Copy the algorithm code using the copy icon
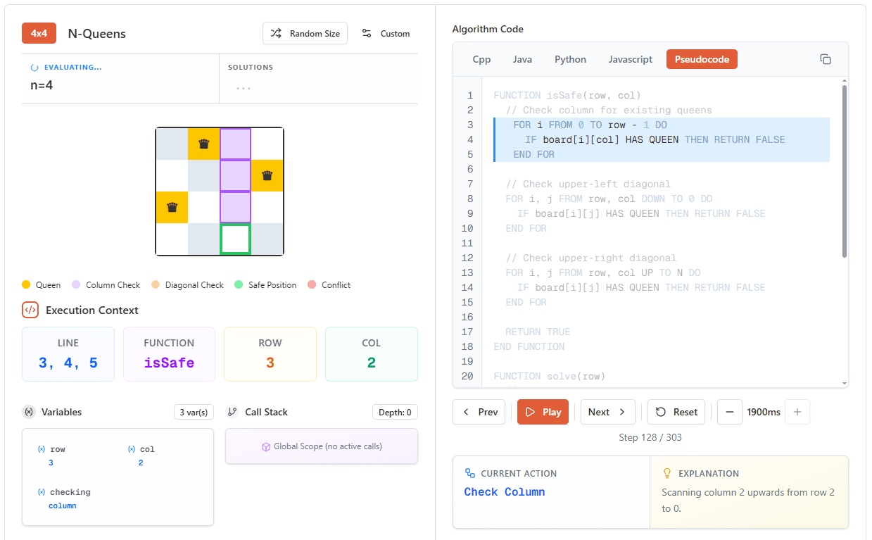 click(x=826, y=59)
